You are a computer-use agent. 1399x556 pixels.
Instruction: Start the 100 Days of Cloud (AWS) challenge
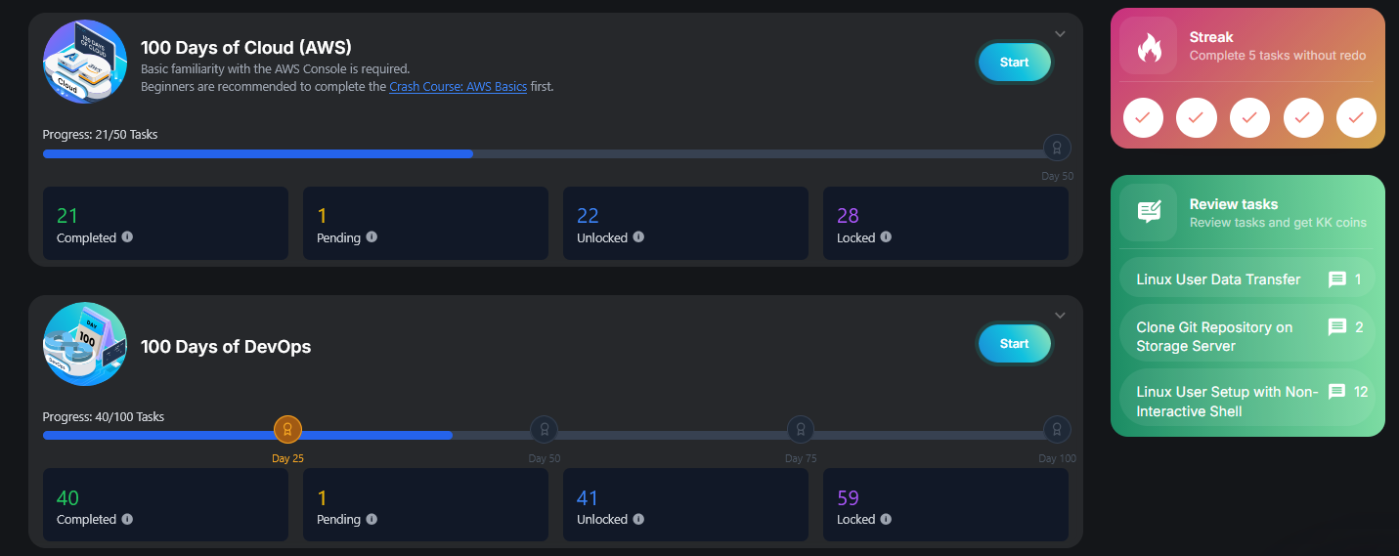coord(1014,63)
